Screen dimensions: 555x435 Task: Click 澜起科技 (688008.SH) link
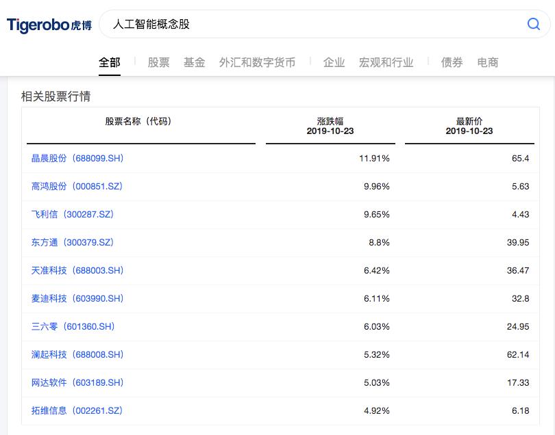coord(77,354)
